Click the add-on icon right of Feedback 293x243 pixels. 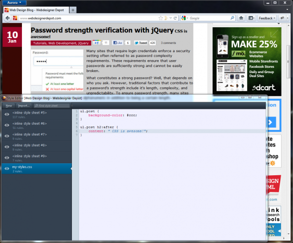tap(282, 18)
